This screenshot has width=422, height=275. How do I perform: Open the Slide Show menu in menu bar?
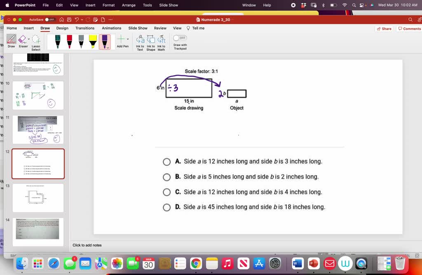click(x=169, y=5)
